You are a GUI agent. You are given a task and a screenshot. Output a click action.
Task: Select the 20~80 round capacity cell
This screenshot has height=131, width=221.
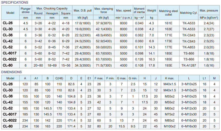pos(38,65)
